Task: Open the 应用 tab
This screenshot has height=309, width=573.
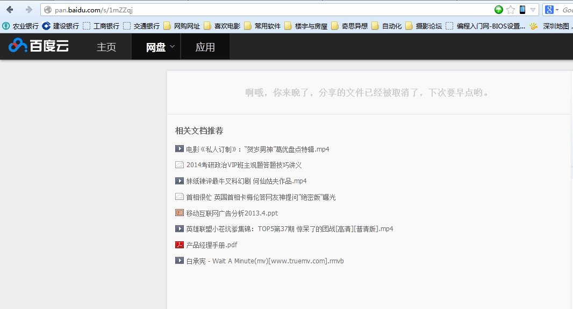Action: [205, 47]
